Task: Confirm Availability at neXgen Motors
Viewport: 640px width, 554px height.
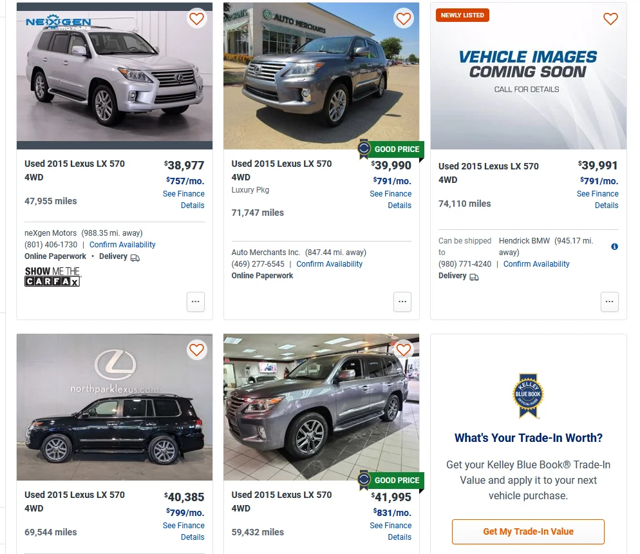Action: click(x=122, y=245)
